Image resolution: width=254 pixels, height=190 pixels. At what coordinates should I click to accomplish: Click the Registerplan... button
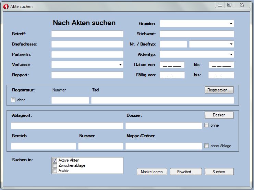[219, 90]
